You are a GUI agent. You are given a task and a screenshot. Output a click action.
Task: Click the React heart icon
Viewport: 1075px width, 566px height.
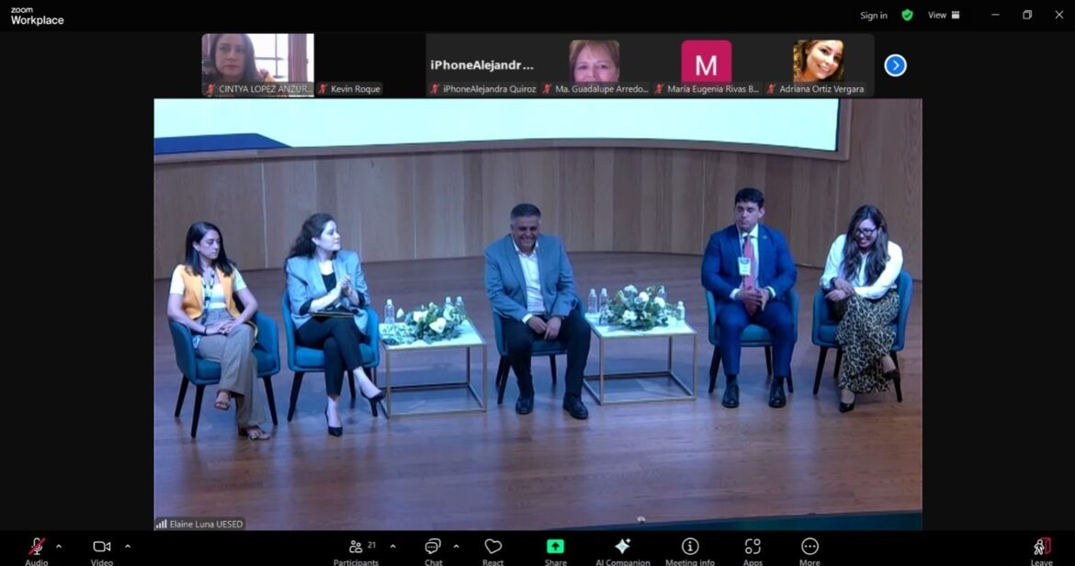point(493,548)
